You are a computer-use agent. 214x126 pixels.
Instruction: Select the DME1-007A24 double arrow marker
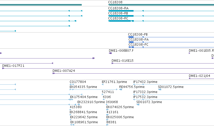pos(54,74)
